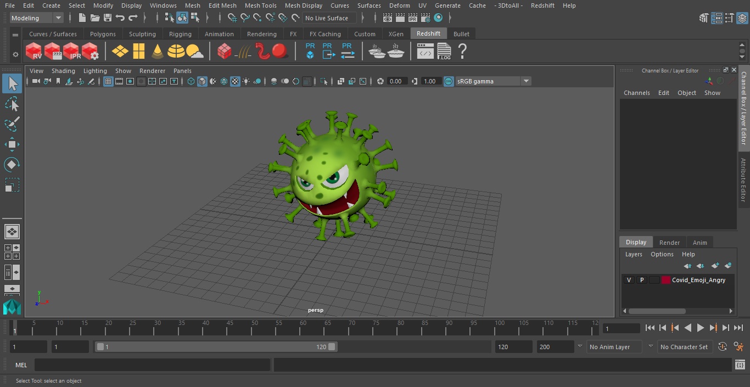The width and height of the screenshot is (750, 387).
Task: Select the Paint Selection tool
Action: click(x=12, y=124)
